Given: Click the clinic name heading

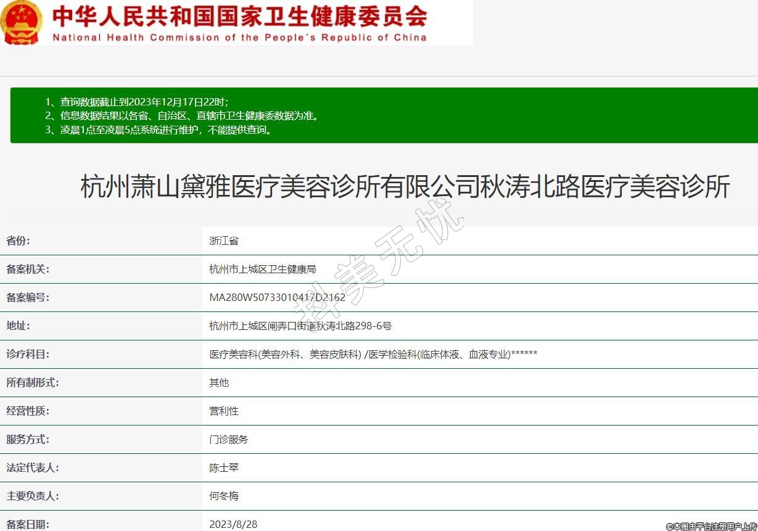Looking at the screenshot, I should click(405, 186).
